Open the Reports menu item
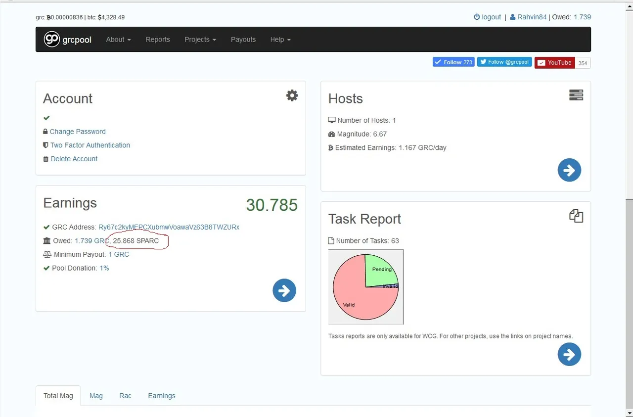Image resolution: width=633 pixels, height=417 pixels. click(158, 39)
